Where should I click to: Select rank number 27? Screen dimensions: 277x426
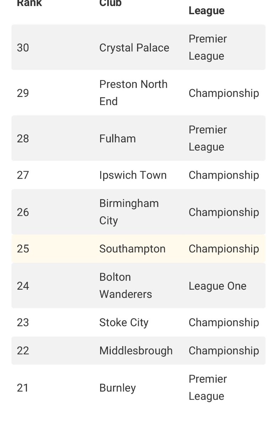(23, 175)
